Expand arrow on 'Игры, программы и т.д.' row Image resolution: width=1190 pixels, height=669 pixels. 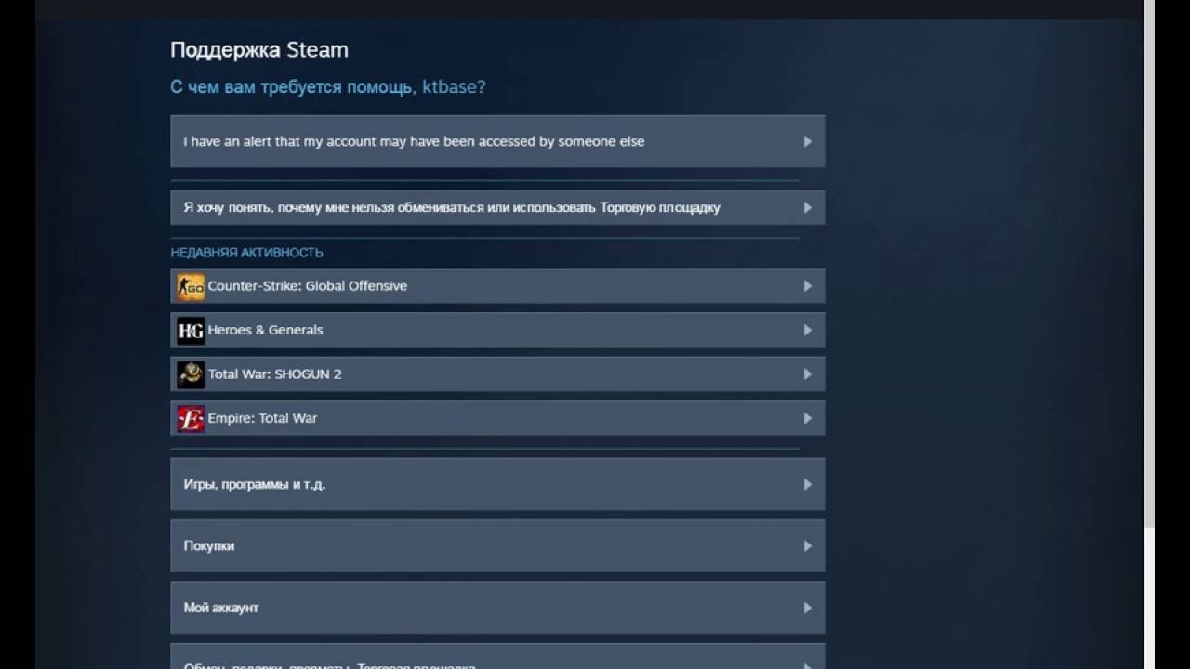pos(807,484)
